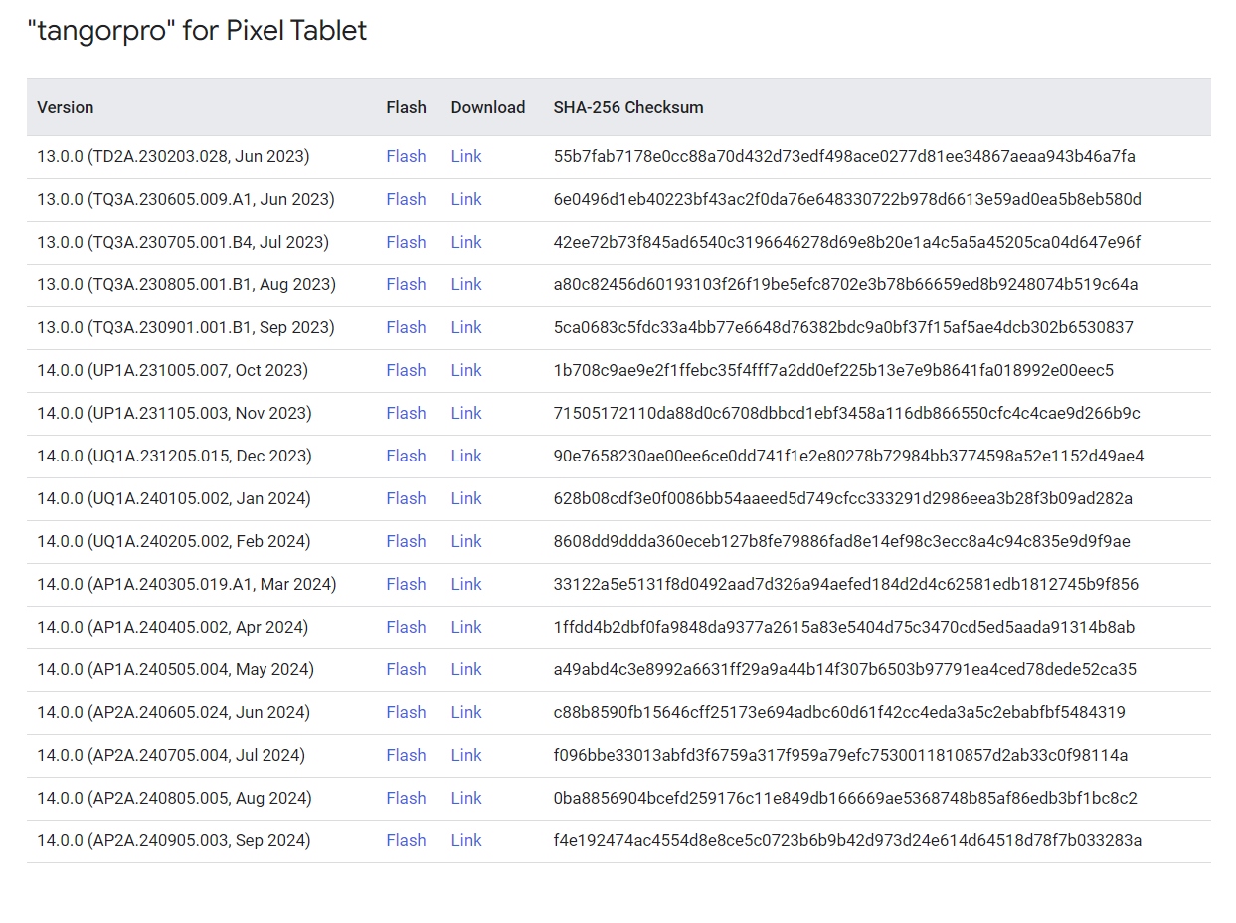This screenshot has width=1236, height=923.
Task: Open Link for UQ1A.240105.002 Jan 2024
Action: [465, 498]
